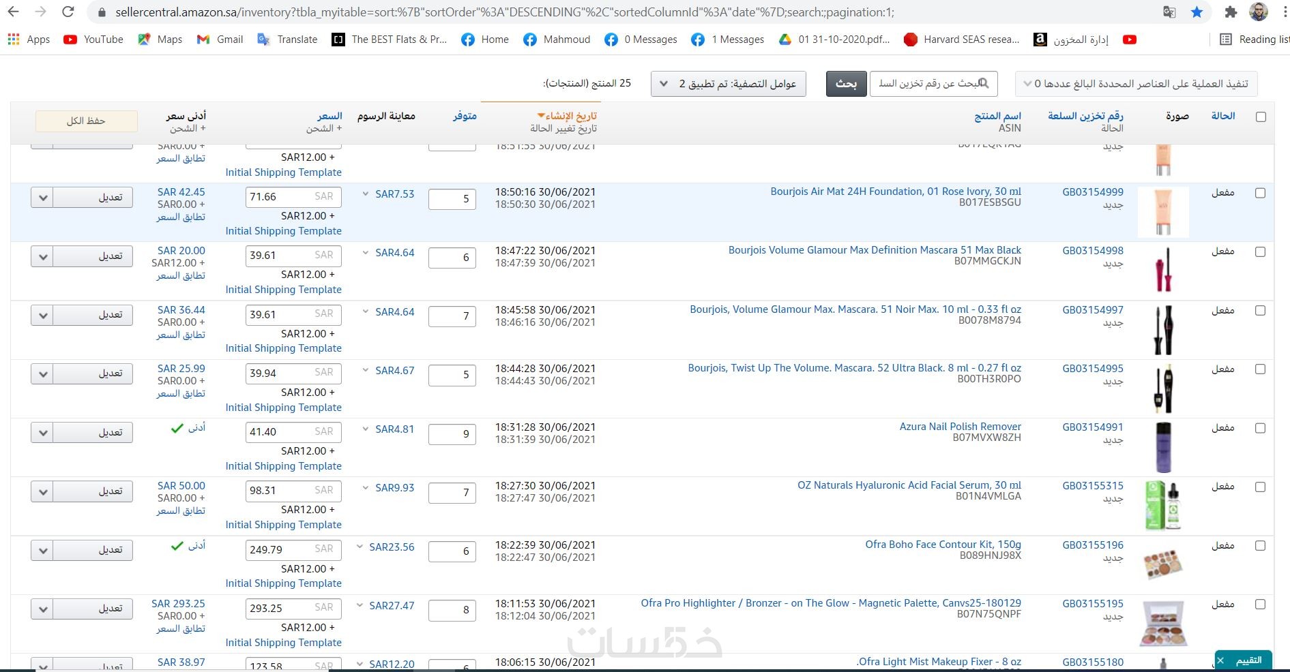Sort by the Price column header
The height and width of the screenshot is (672, 1290).
pyautogui.click(x=329, y=116)
